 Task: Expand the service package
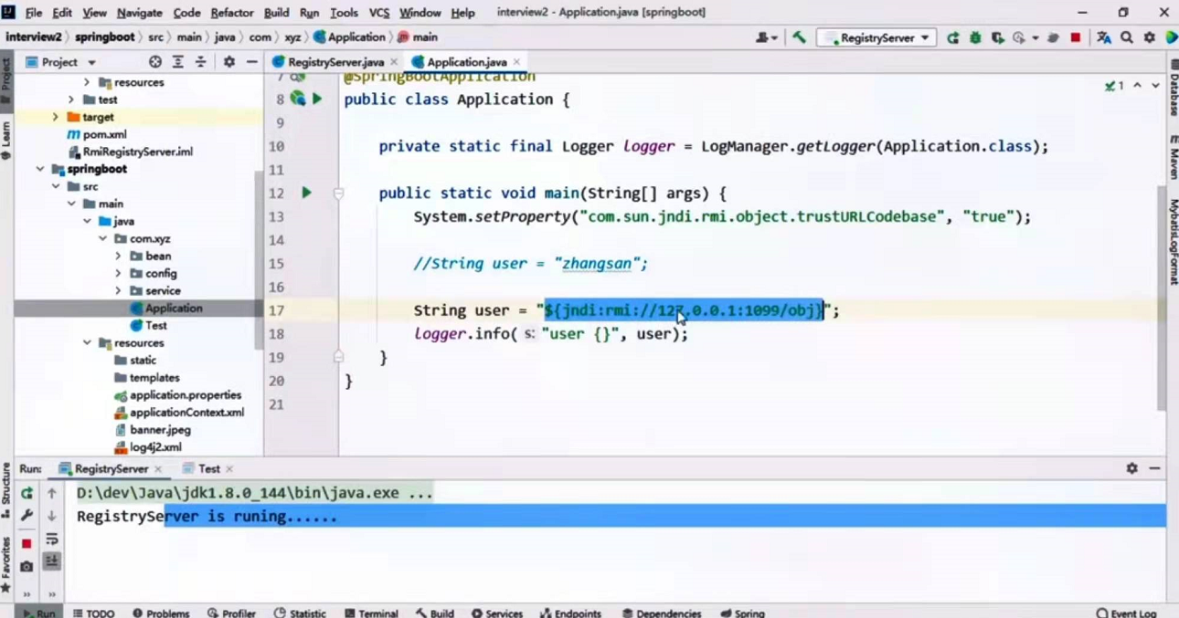[x=119, y=290]
